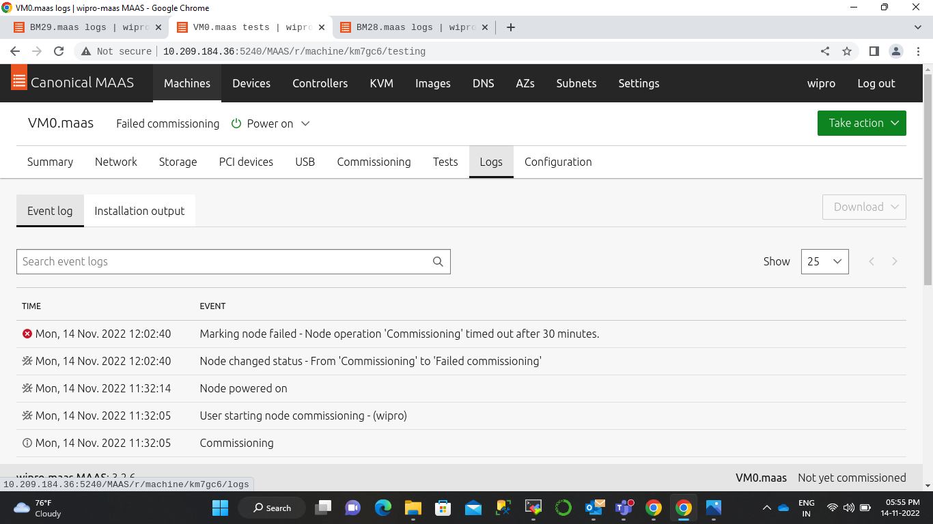
Task: Open Settings in the top navigation
Action: [639, 83]
